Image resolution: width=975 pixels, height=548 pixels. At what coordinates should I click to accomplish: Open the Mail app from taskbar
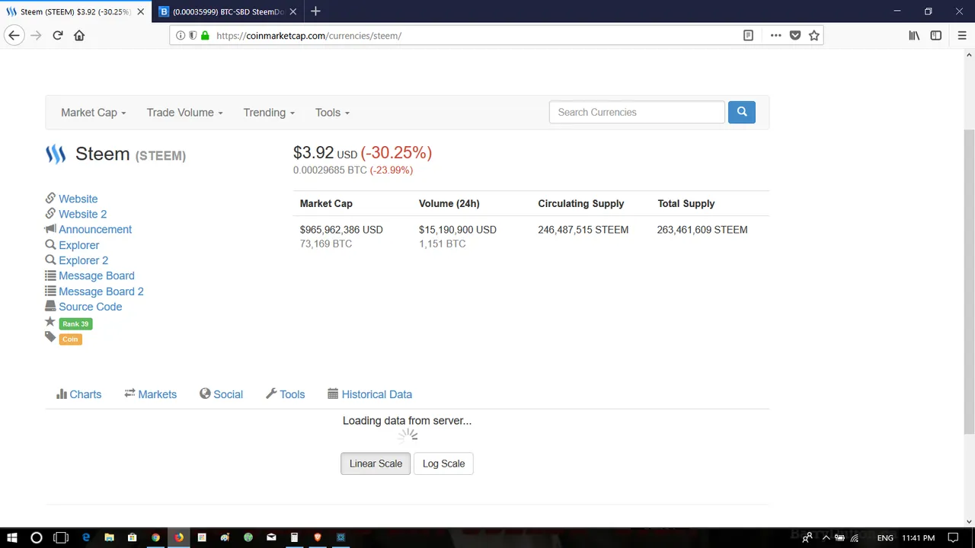click(x=271, y=537)
